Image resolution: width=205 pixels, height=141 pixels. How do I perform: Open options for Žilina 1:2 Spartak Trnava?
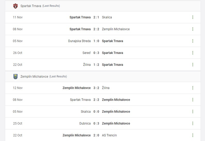point(193,65)
